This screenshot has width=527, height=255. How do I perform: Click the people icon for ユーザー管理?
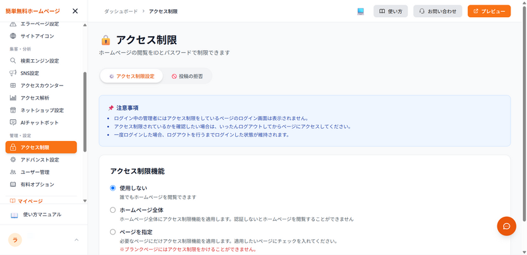(13, 172)
